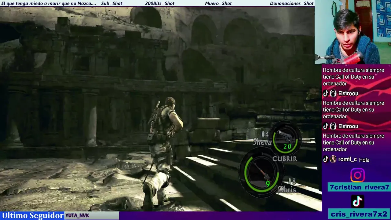The height and width of the screenshot is (220, 391).
Task: Click Sheva's green ammo count 20
Action: [x=287, y=147]
